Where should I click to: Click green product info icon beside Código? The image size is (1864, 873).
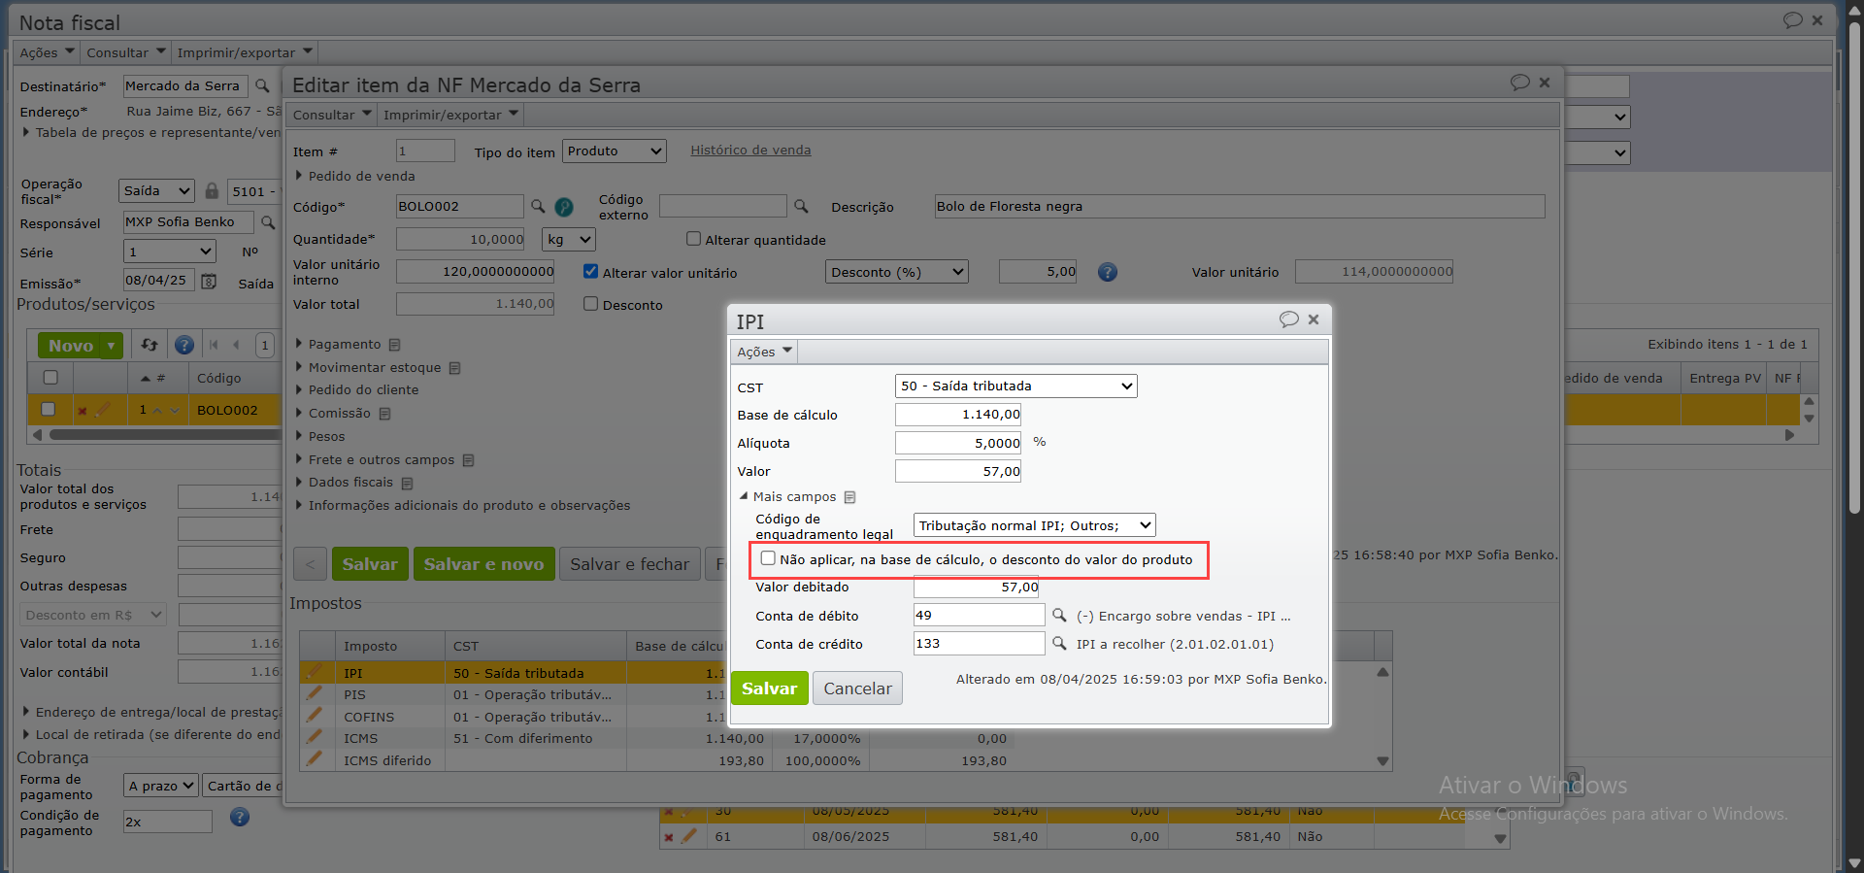564,207
